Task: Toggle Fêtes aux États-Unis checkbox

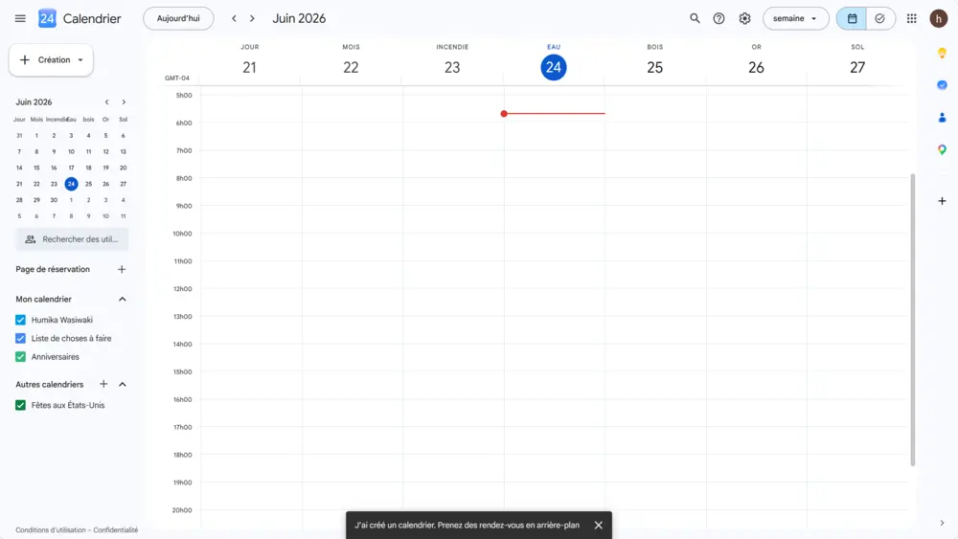Action: [x=20, y=405]
